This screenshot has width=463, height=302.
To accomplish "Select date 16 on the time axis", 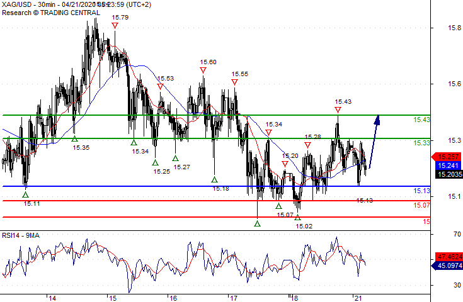I will click(173, 298).
